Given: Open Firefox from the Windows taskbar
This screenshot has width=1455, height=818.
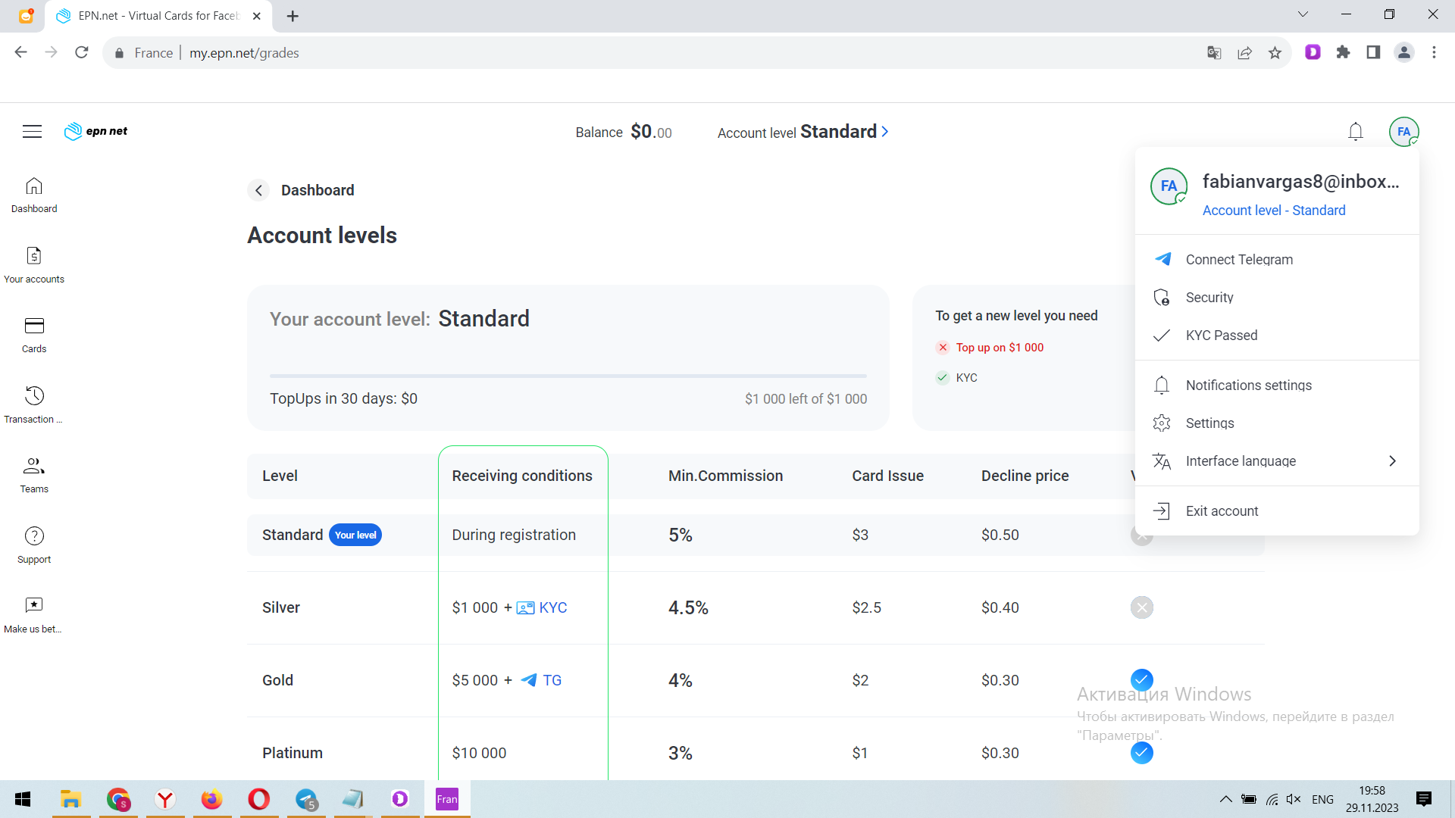Looking at the screenshot, I should [211, 799].
